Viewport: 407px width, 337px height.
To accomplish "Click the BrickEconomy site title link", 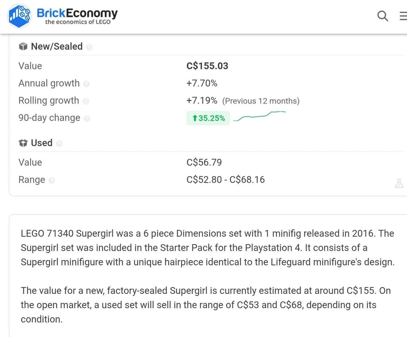I will pyautogui.click(x=77, y=13).
